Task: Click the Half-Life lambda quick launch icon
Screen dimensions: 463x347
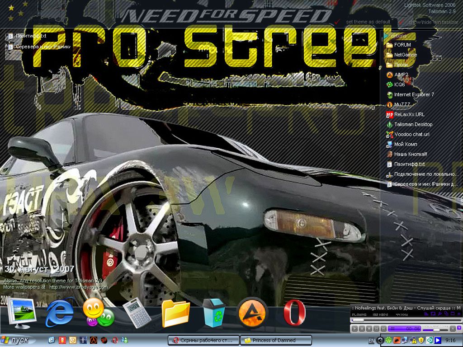Action: pyautogui.click(x=94, y=340)
